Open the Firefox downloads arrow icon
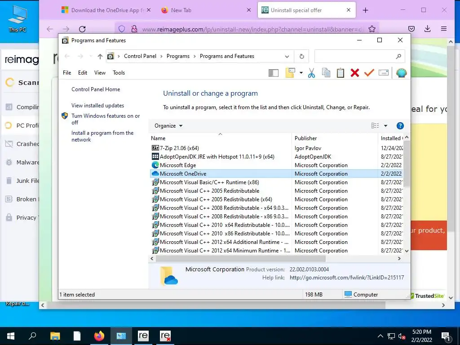The height and width of the screenshot is (345, 460). point(428,29)
